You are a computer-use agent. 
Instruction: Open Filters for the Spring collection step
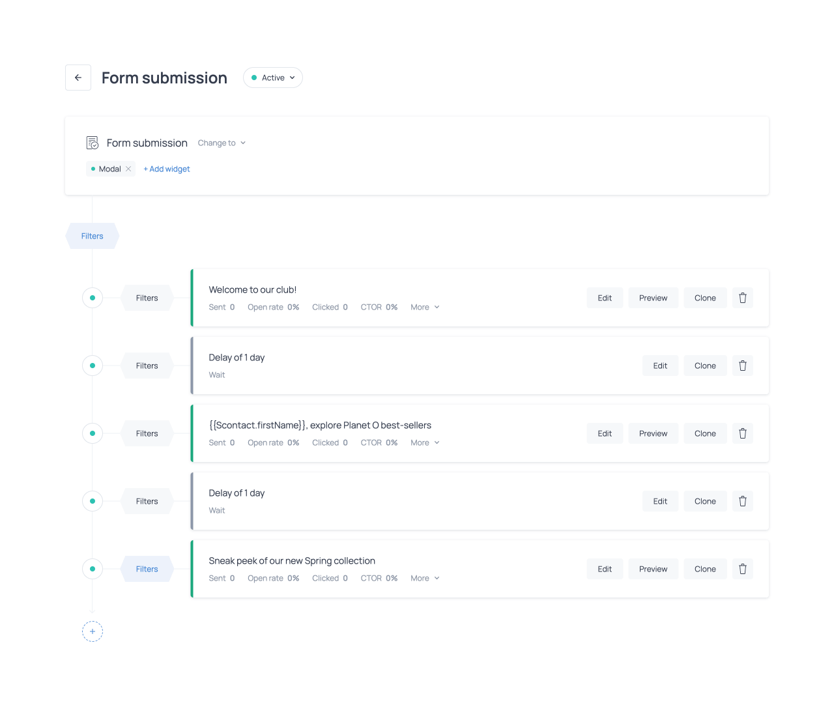(x=147, y=569)
